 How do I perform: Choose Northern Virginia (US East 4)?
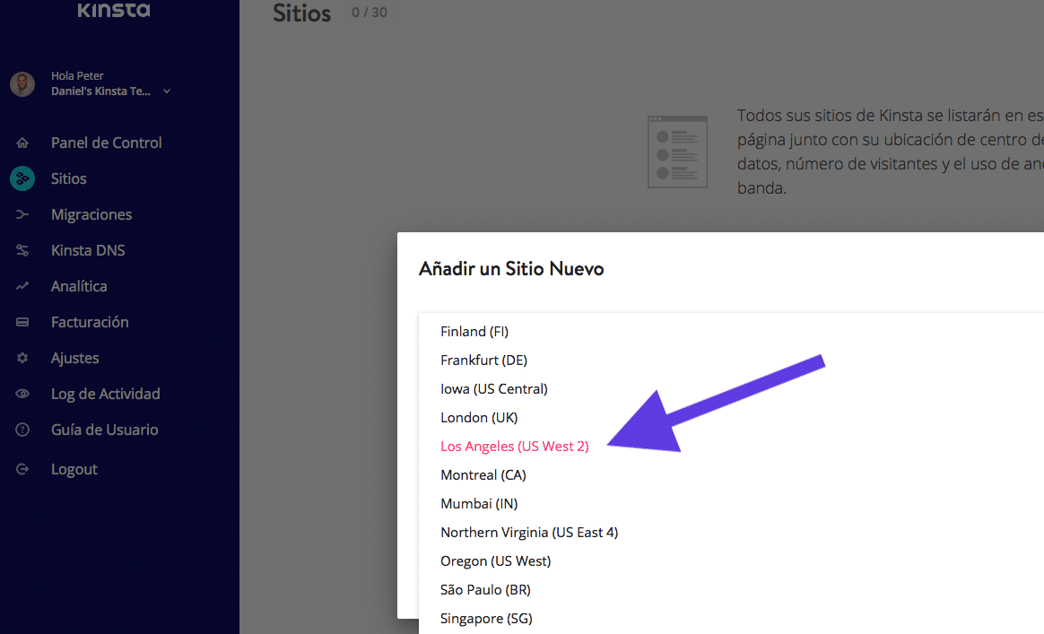coord(529,532)
